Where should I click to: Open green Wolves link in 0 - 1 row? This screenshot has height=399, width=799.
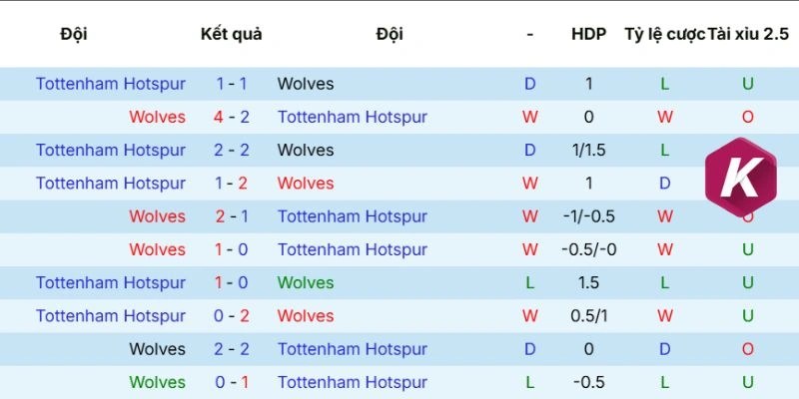tap(157, 382)
